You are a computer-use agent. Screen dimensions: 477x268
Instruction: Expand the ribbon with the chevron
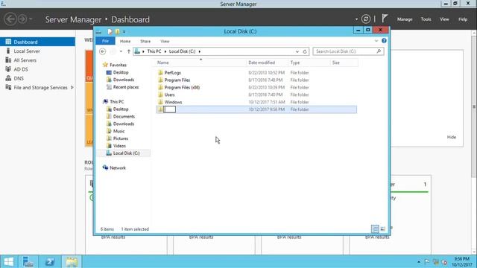click(376, 41)
